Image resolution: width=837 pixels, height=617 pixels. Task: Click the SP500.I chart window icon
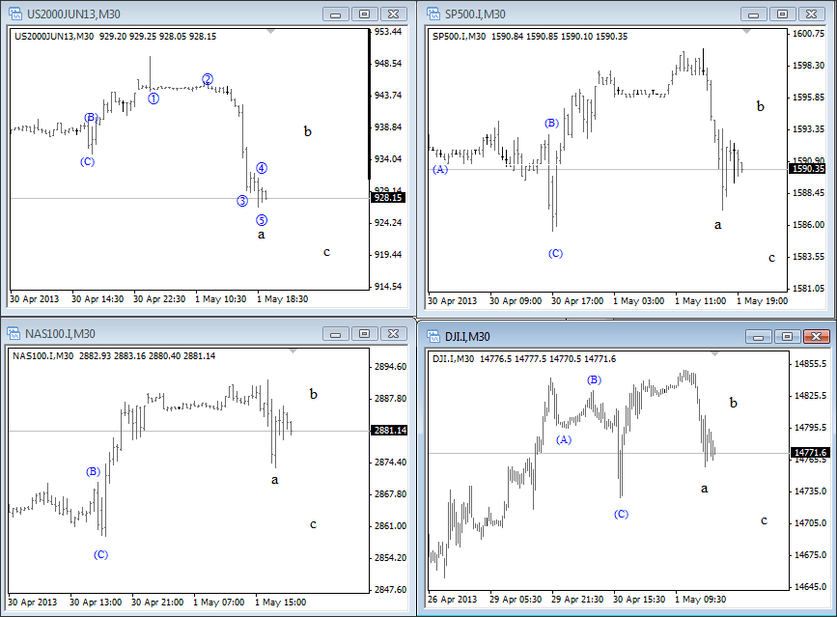(x=434, y=14)
